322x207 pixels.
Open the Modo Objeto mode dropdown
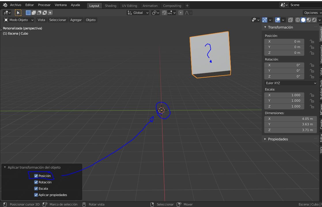19,20
